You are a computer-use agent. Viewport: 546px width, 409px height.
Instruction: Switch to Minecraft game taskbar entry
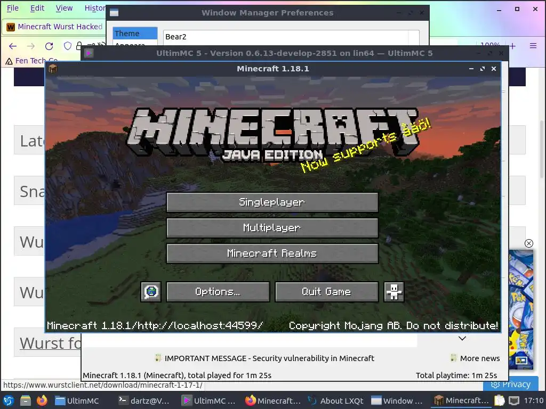tap(461, 400)
